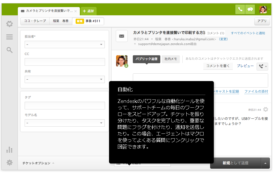Click the アプリ button

coord(262,21)
